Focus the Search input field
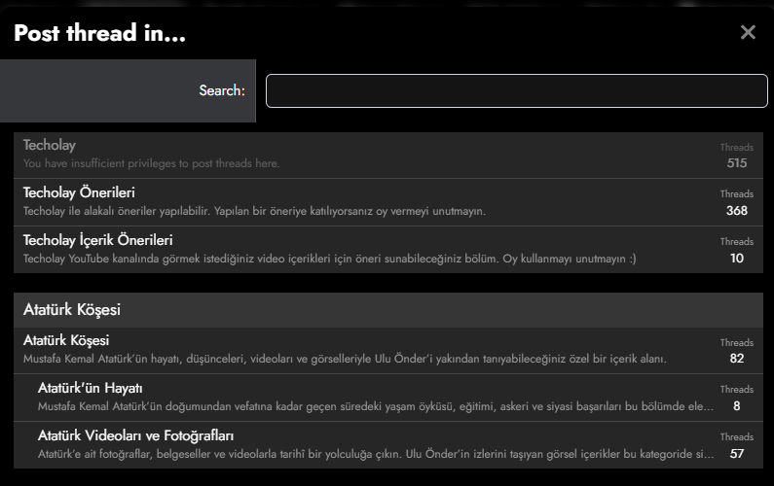Screen dimensions: 774x486 pos(516,90)
